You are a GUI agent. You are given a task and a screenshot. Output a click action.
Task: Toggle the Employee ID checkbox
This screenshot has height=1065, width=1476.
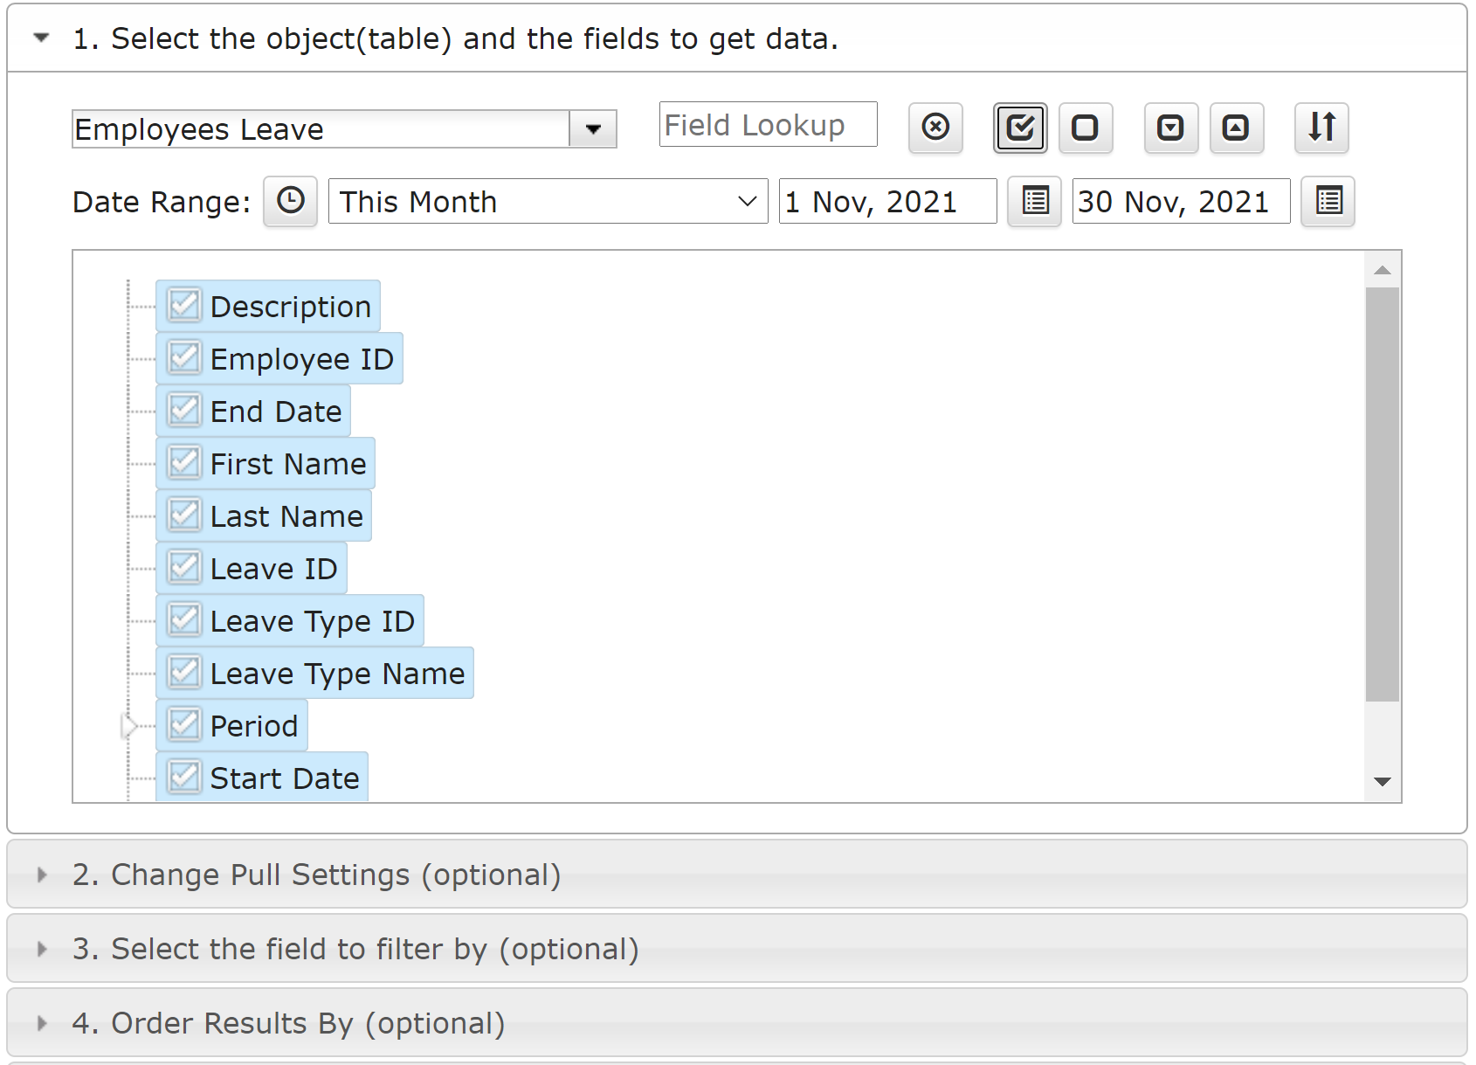184,358
